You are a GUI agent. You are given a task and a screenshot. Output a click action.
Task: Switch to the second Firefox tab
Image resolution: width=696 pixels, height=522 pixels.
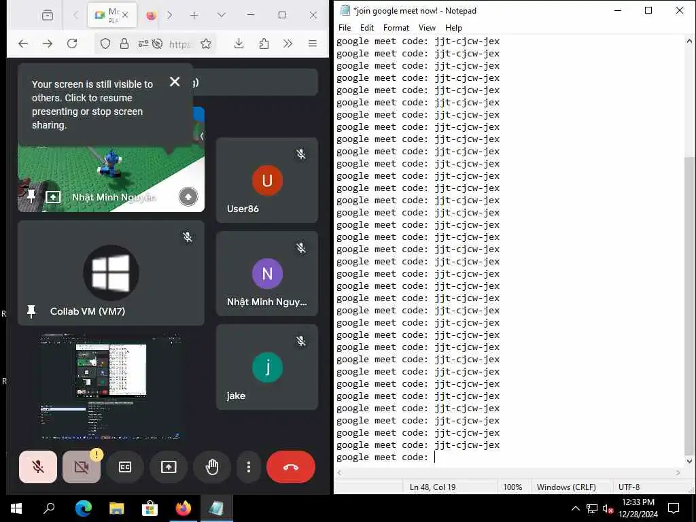point(152,15)
